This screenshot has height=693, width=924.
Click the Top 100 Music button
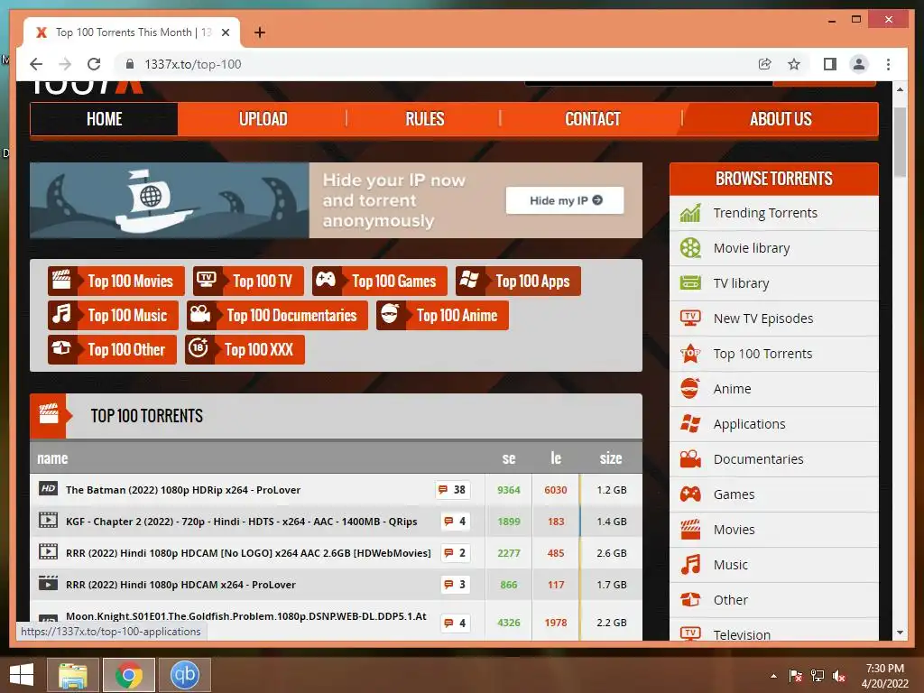point(113,315)
